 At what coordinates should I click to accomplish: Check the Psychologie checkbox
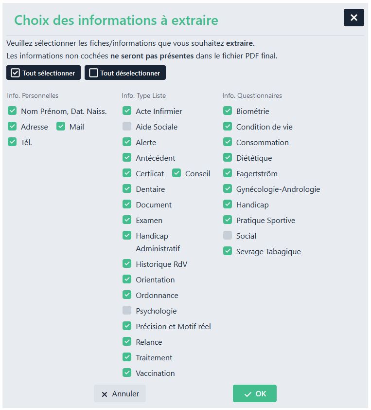click(x=127, y=311)
